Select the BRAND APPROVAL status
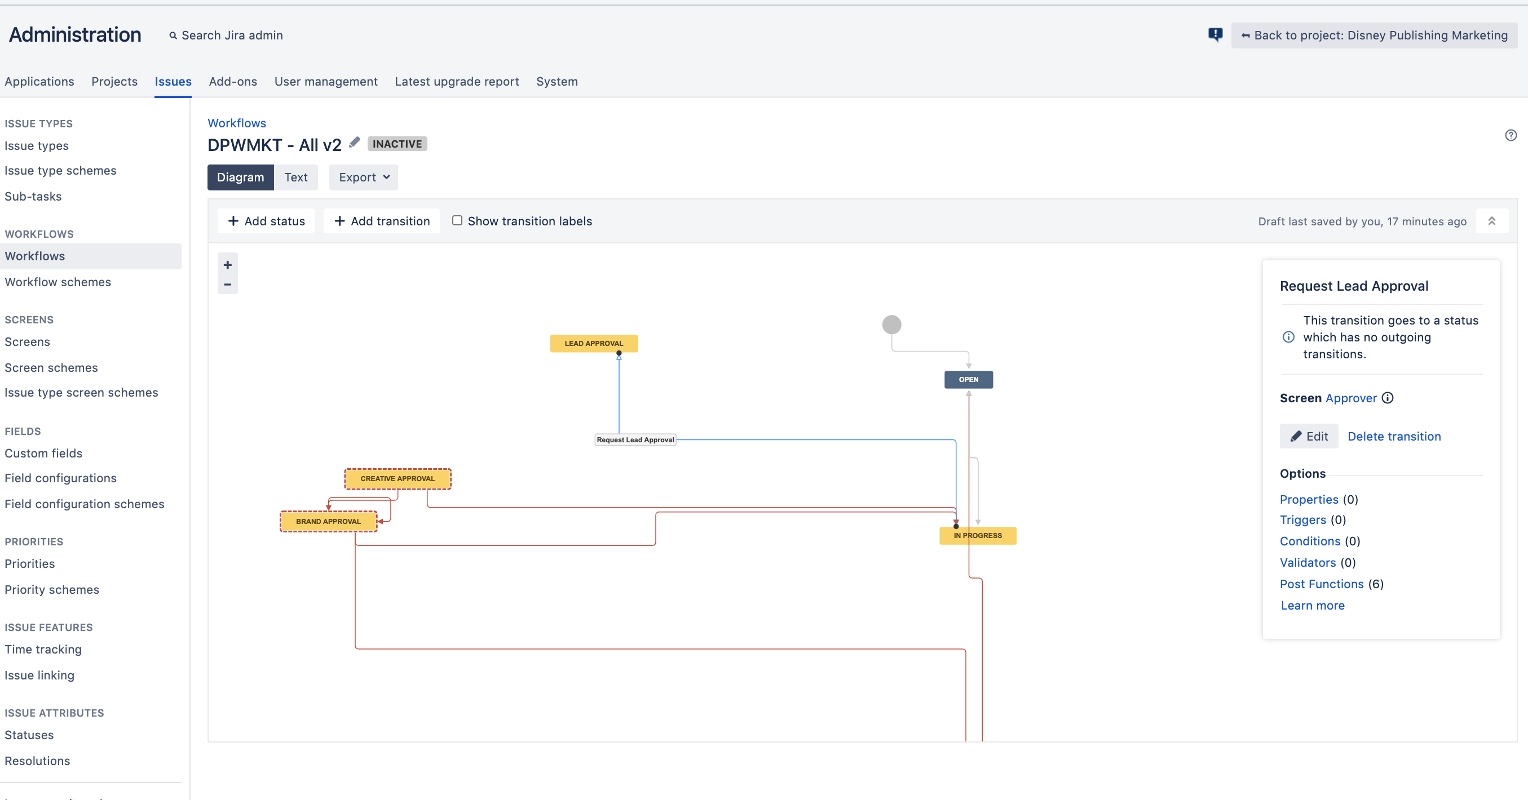1528x800 pixels. 328,521
